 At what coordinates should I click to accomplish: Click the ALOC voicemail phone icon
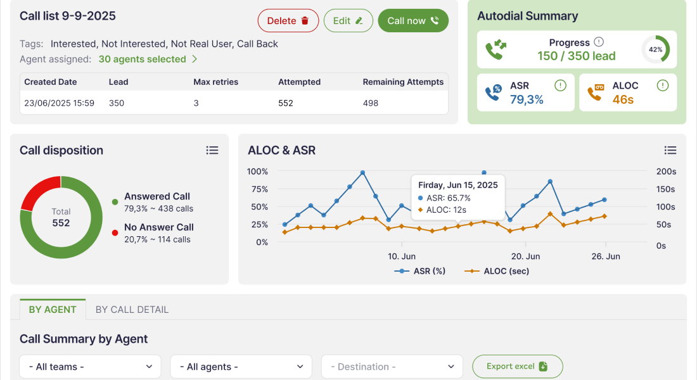(x=595, y=92)
